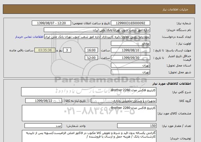Click label شهر محل تحویل

[180, 72]
